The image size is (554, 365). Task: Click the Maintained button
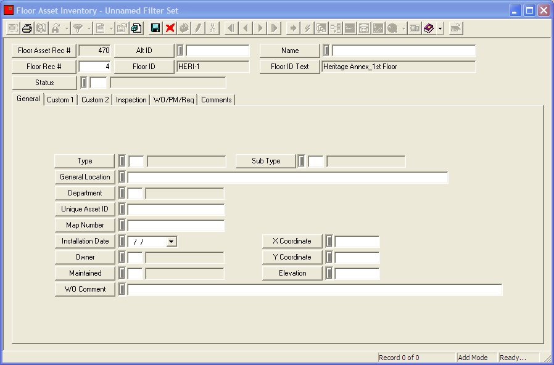(x=85, y=273)
